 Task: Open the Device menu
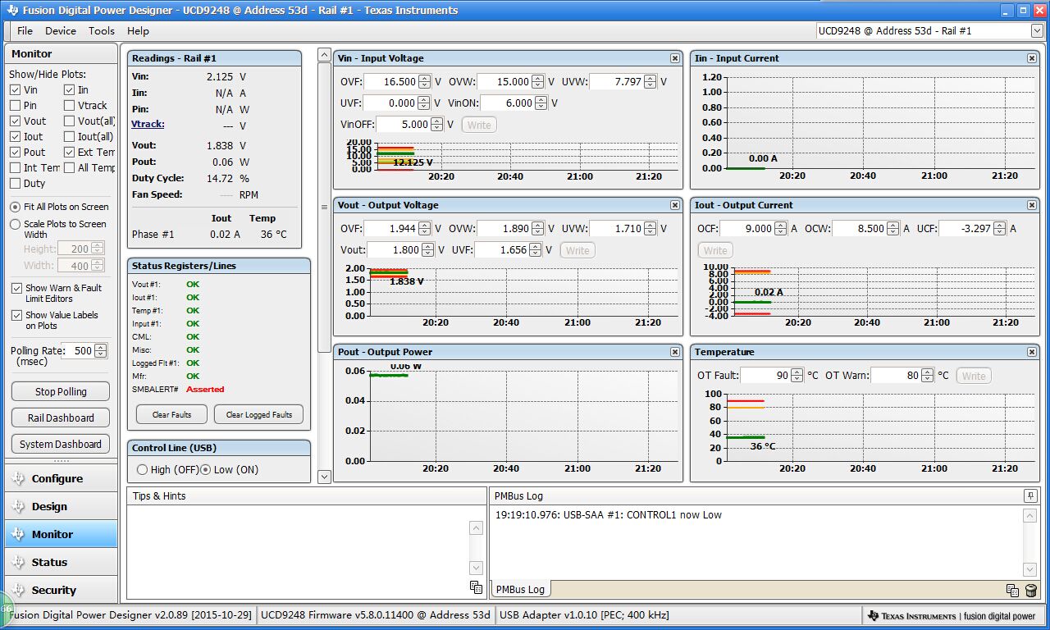point(60,31)
